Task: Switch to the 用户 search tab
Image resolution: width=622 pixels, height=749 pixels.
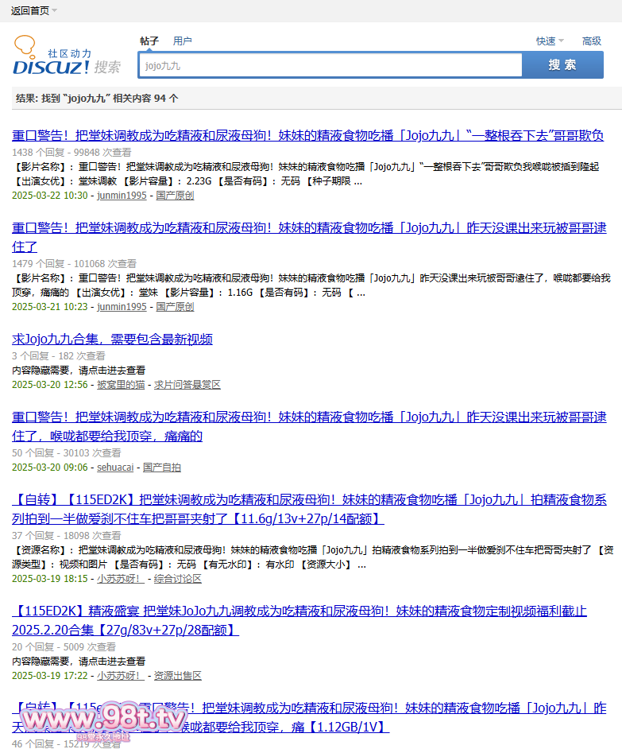Action: 183,41
